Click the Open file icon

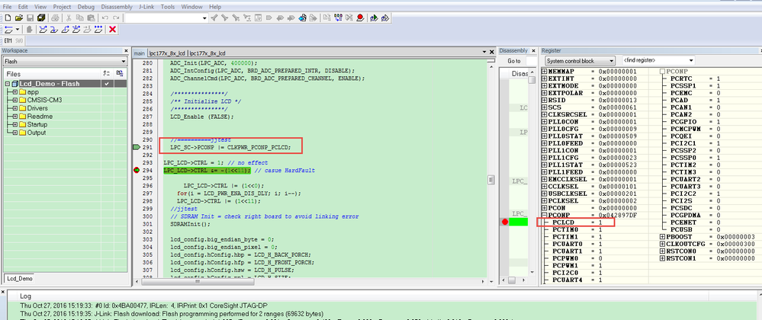[19, 18]
